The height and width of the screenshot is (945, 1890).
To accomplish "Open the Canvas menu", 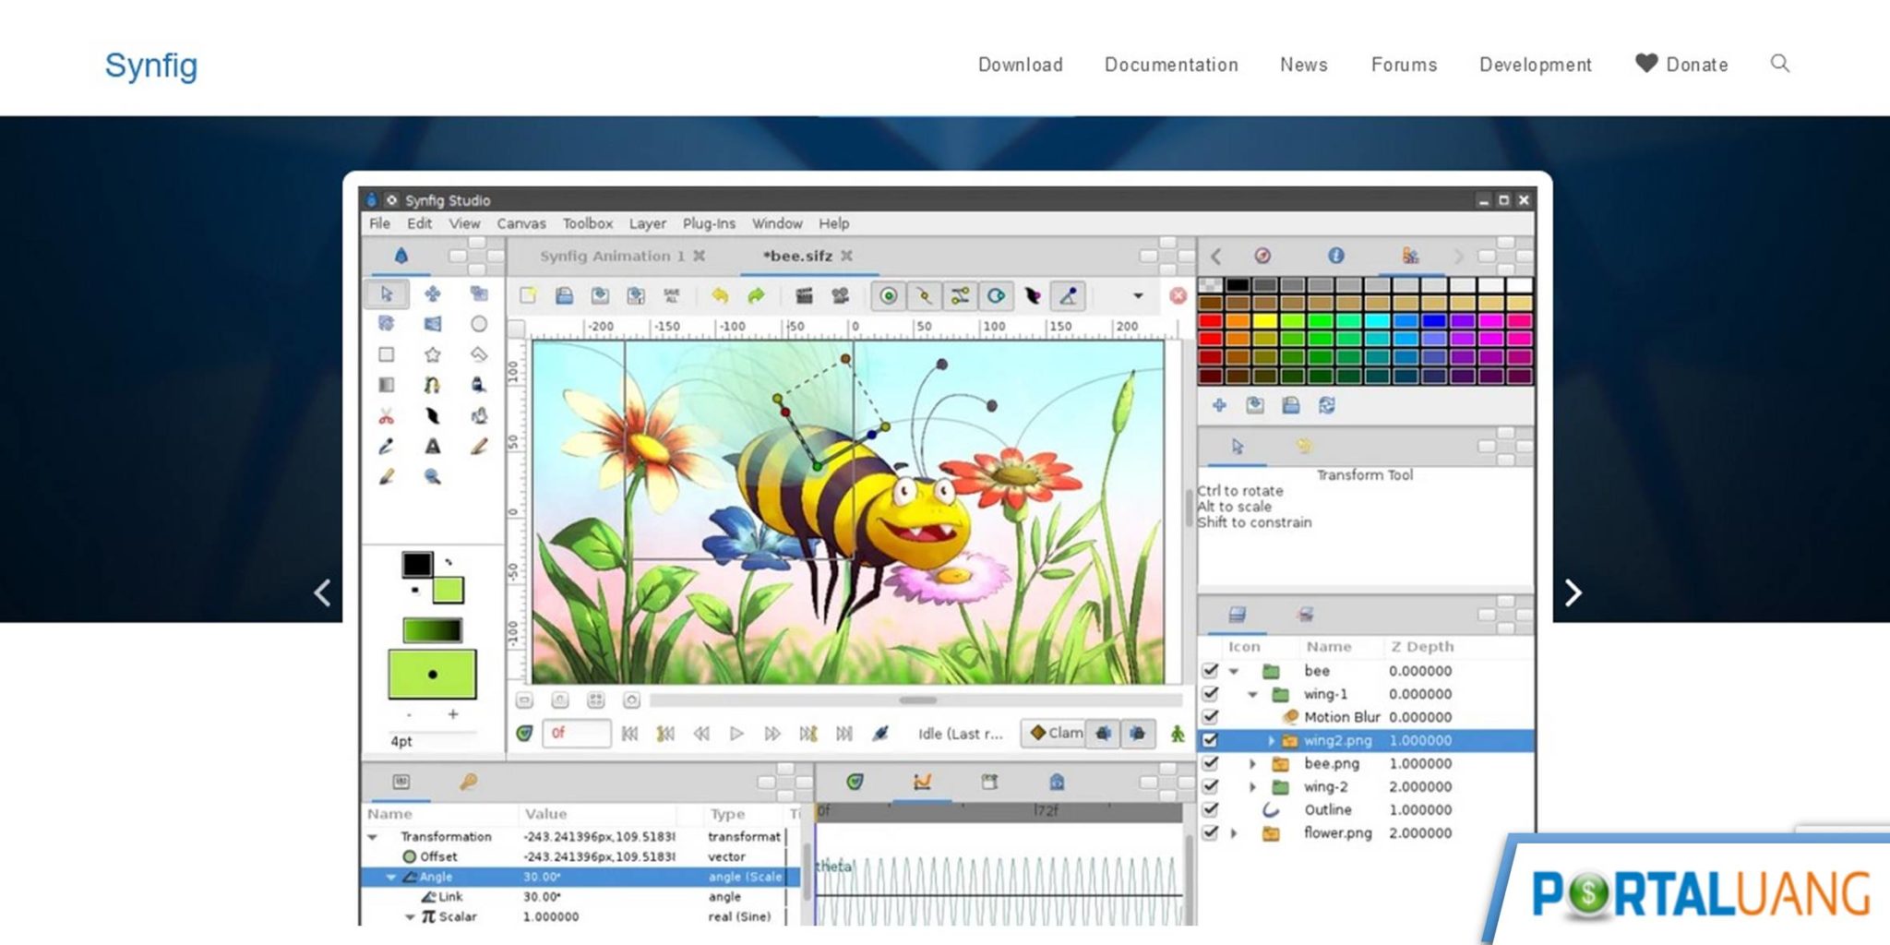I will coord(521,223).
